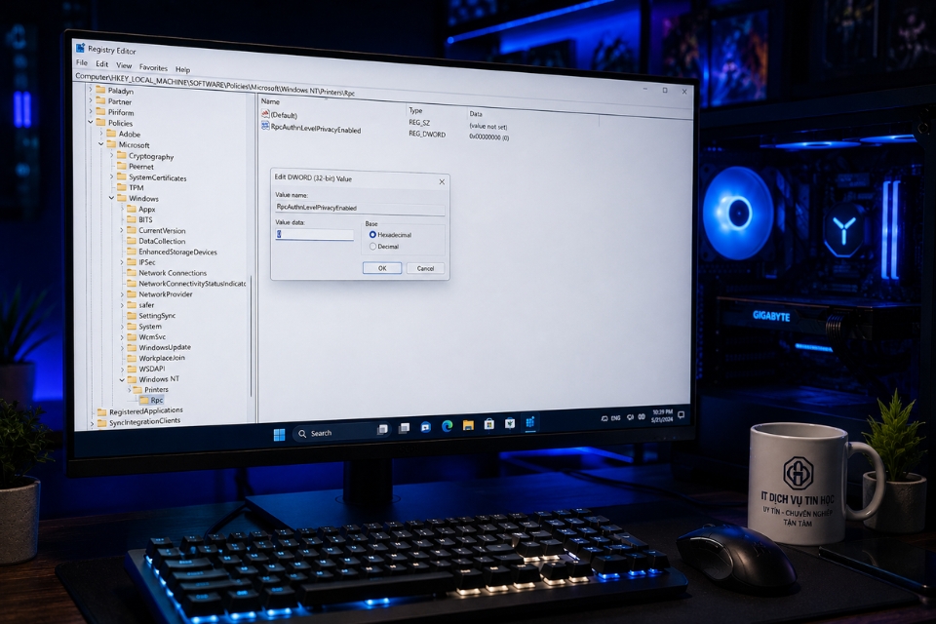Open the Help menu
The image size is (936, 624).
point(182,69)
